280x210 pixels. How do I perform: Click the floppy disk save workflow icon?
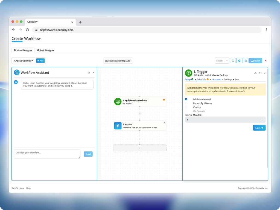pos(246,61)
